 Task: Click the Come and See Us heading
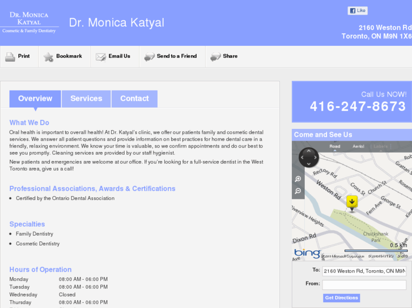click(x=323, y=135)
